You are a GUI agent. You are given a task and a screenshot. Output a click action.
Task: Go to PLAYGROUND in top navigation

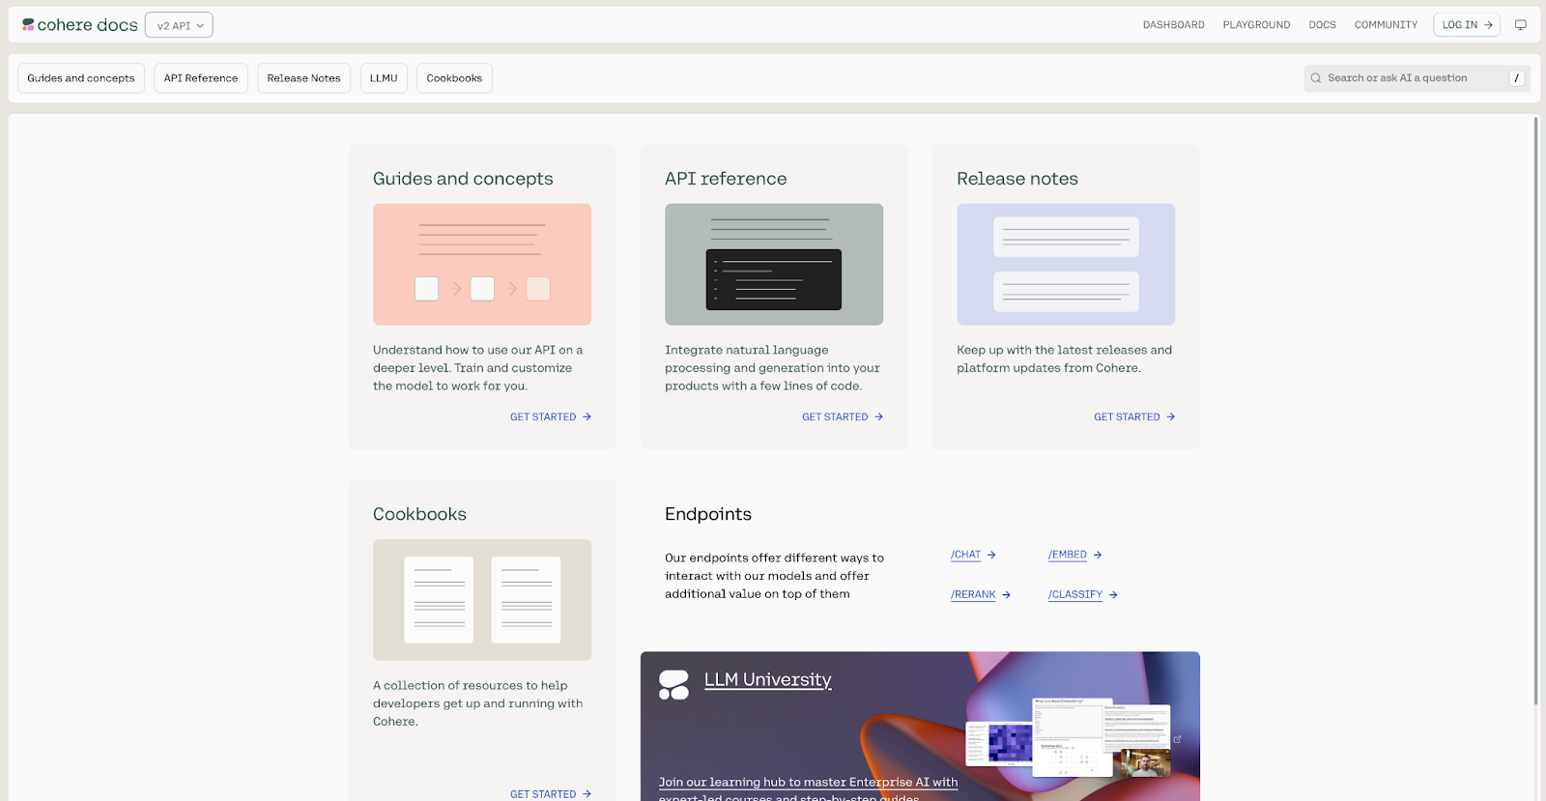[x=1256, y=25]
